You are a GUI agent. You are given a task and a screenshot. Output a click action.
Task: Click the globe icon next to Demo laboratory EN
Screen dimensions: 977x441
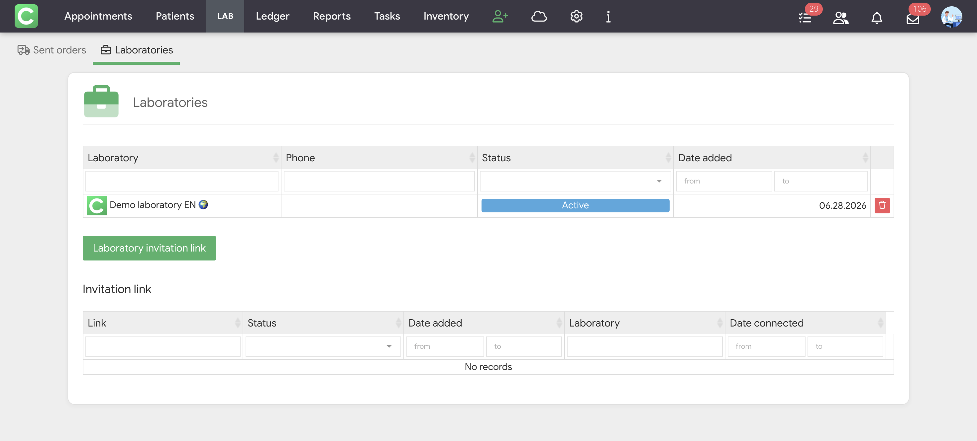pyautogui.click(x=203, y=205)
